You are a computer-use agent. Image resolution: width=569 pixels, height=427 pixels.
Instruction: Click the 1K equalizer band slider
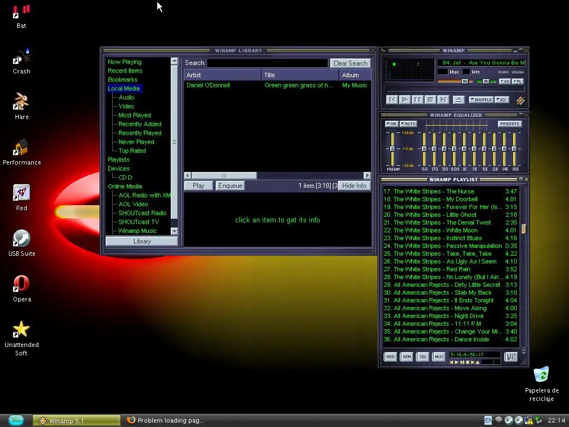coord(464,149)
